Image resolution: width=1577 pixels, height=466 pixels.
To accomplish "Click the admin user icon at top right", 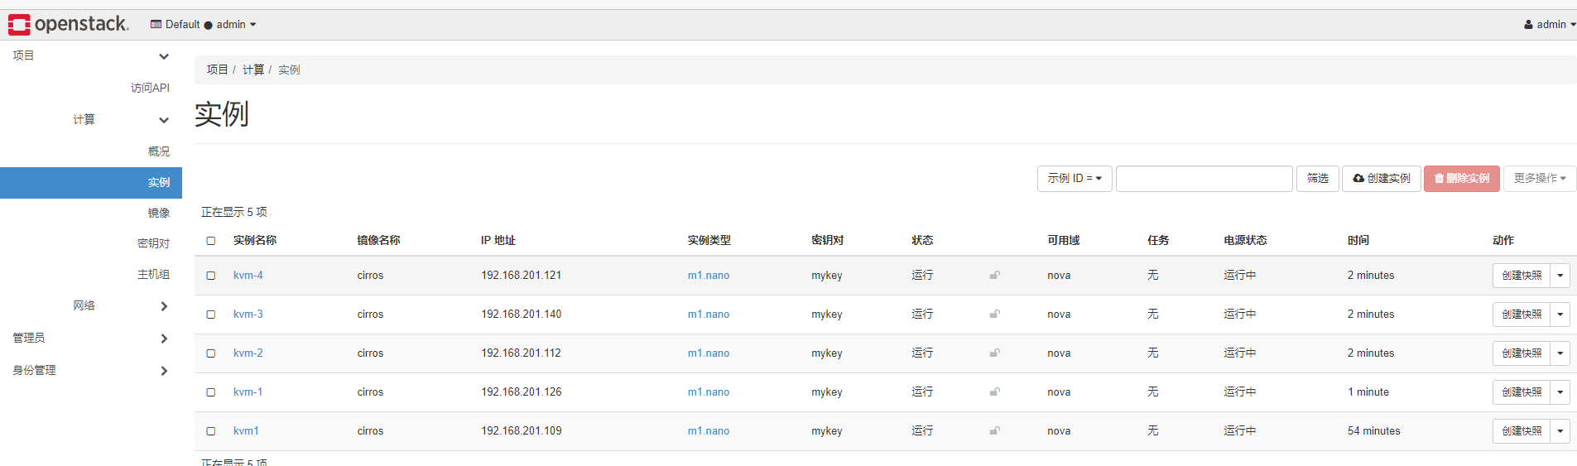I will click(1528, 25).
